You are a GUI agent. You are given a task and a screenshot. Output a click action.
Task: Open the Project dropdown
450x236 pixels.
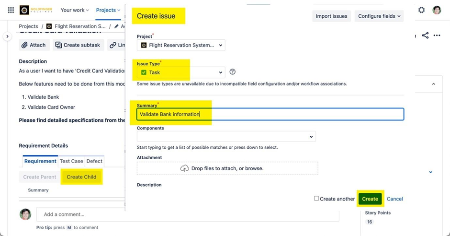click(181, 45)
